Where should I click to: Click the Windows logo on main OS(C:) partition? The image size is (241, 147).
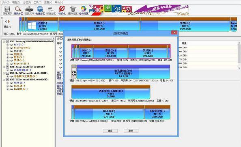click(32, 26)
